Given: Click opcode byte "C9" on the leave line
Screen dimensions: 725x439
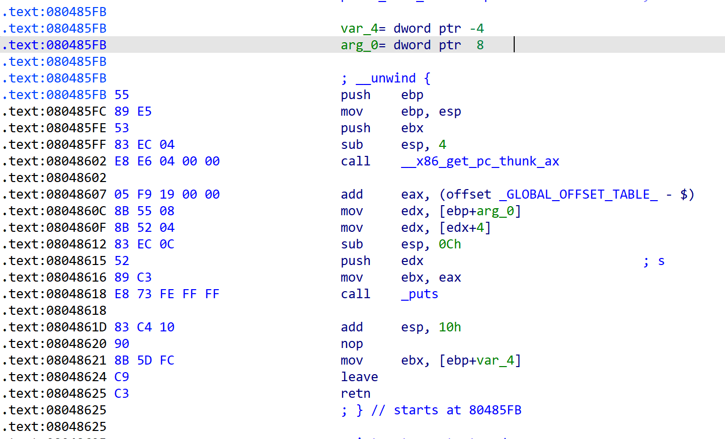Looking at the screenshot, I should pos(122,377).
